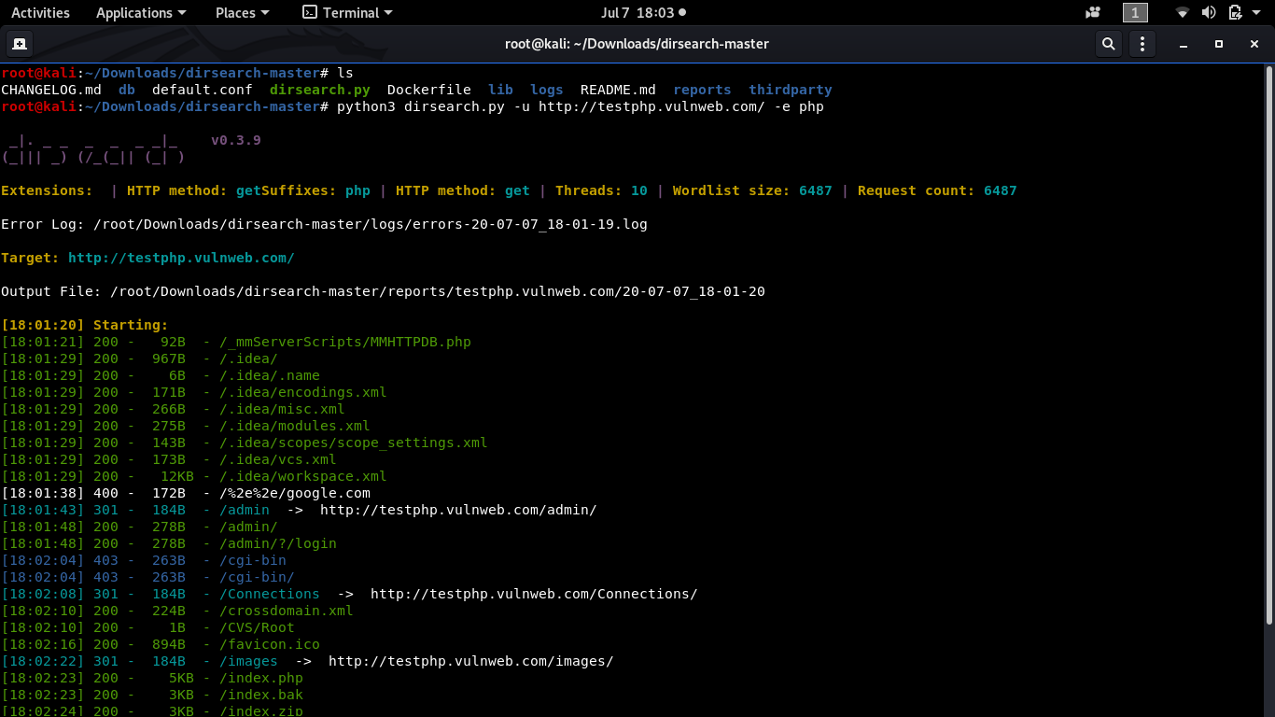Expand the Places dropdown
The height and width of the screenshot is (717, 1275).
(x=242, y=13)
